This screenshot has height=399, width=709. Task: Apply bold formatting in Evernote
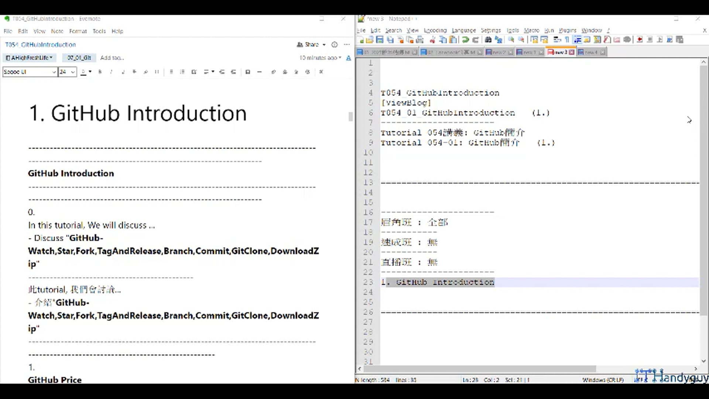pyautogui.click(x=100, y=72)
